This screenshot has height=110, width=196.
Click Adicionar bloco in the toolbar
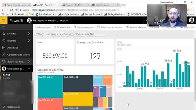tap(42, 27)
